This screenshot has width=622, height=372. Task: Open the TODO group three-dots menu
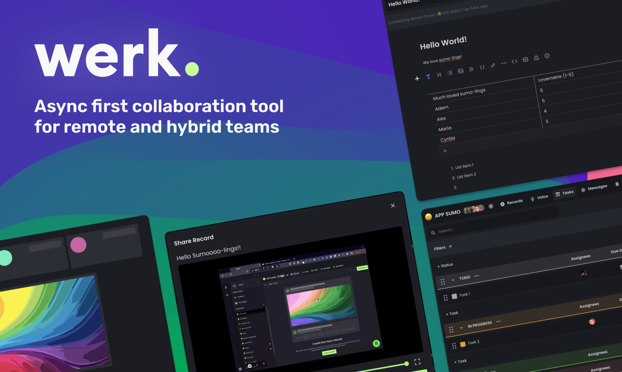tap(477, 276)
